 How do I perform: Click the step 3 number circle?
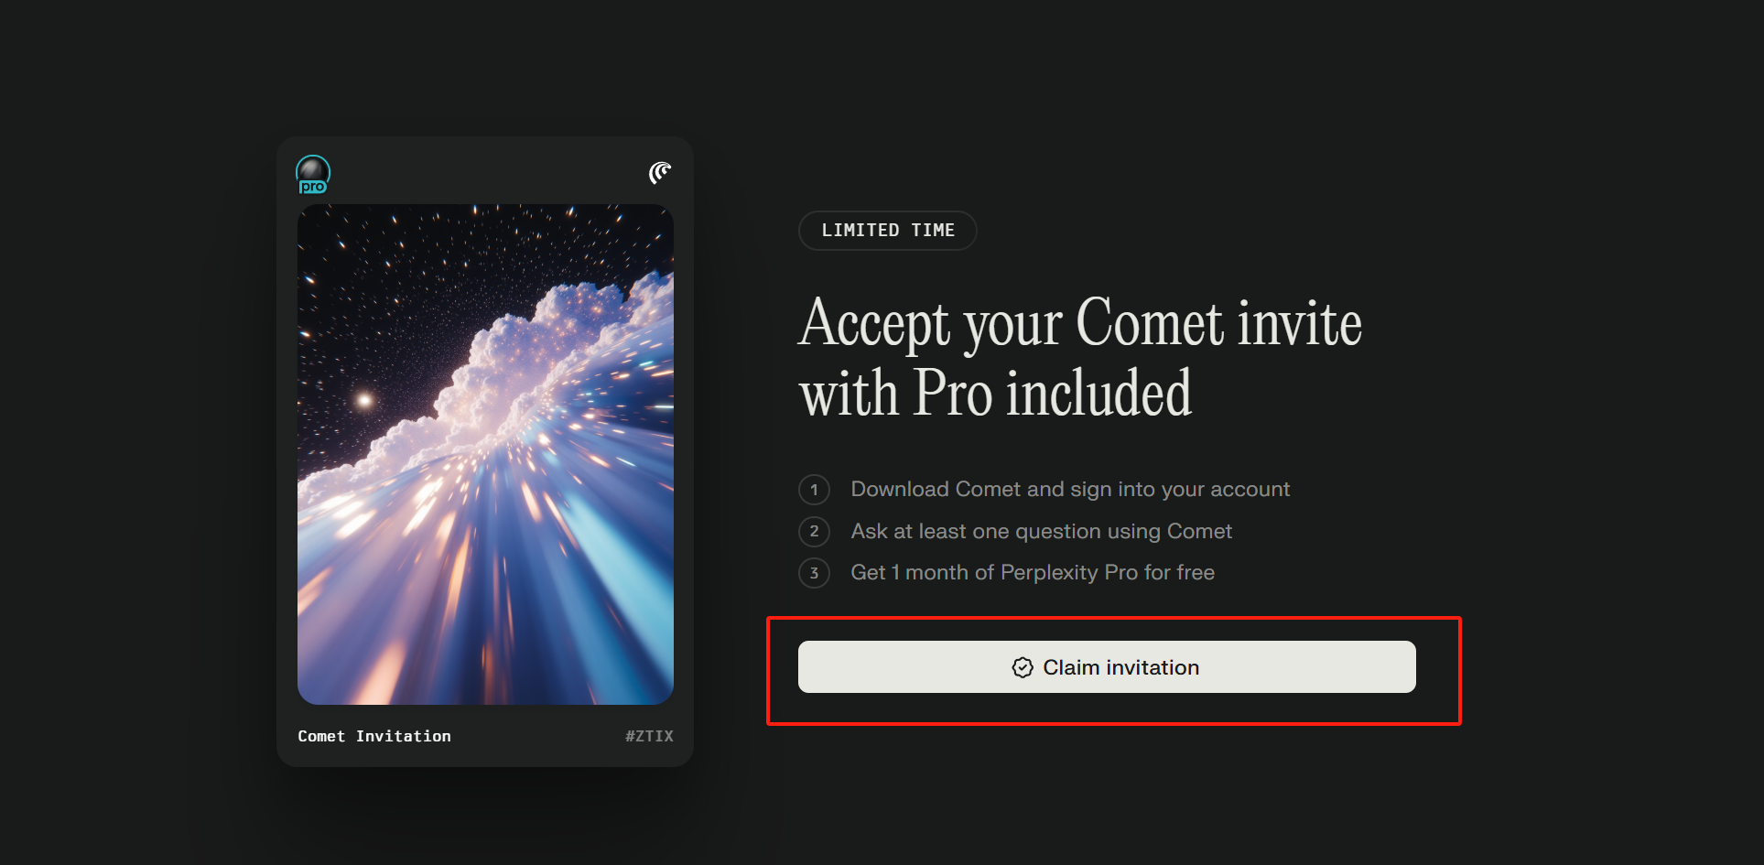pos(814,573)
